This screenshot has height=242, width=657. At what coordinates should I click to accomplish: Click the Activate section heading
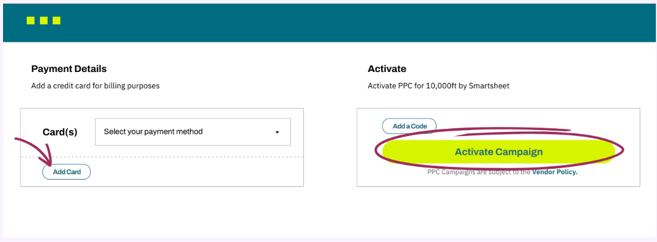tap(387, 69)
